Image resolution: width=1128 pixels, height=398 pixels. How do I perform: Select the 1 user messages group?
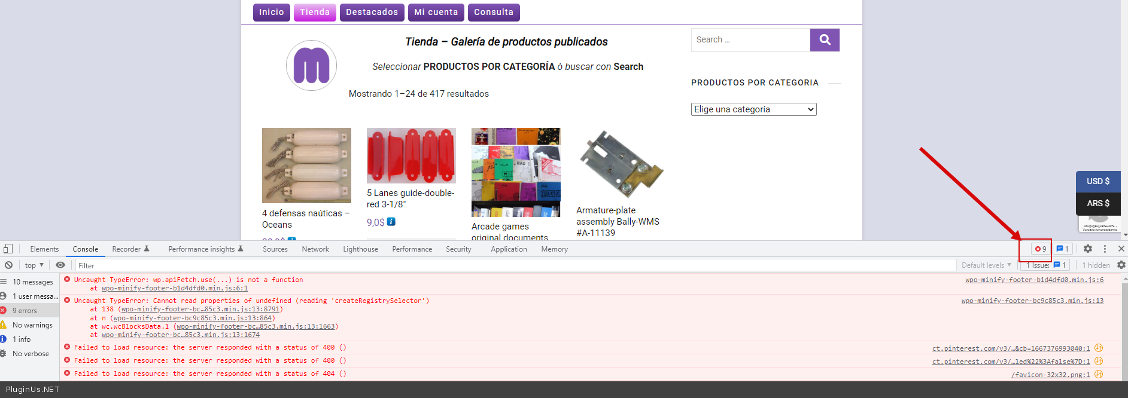pos(30,296)
